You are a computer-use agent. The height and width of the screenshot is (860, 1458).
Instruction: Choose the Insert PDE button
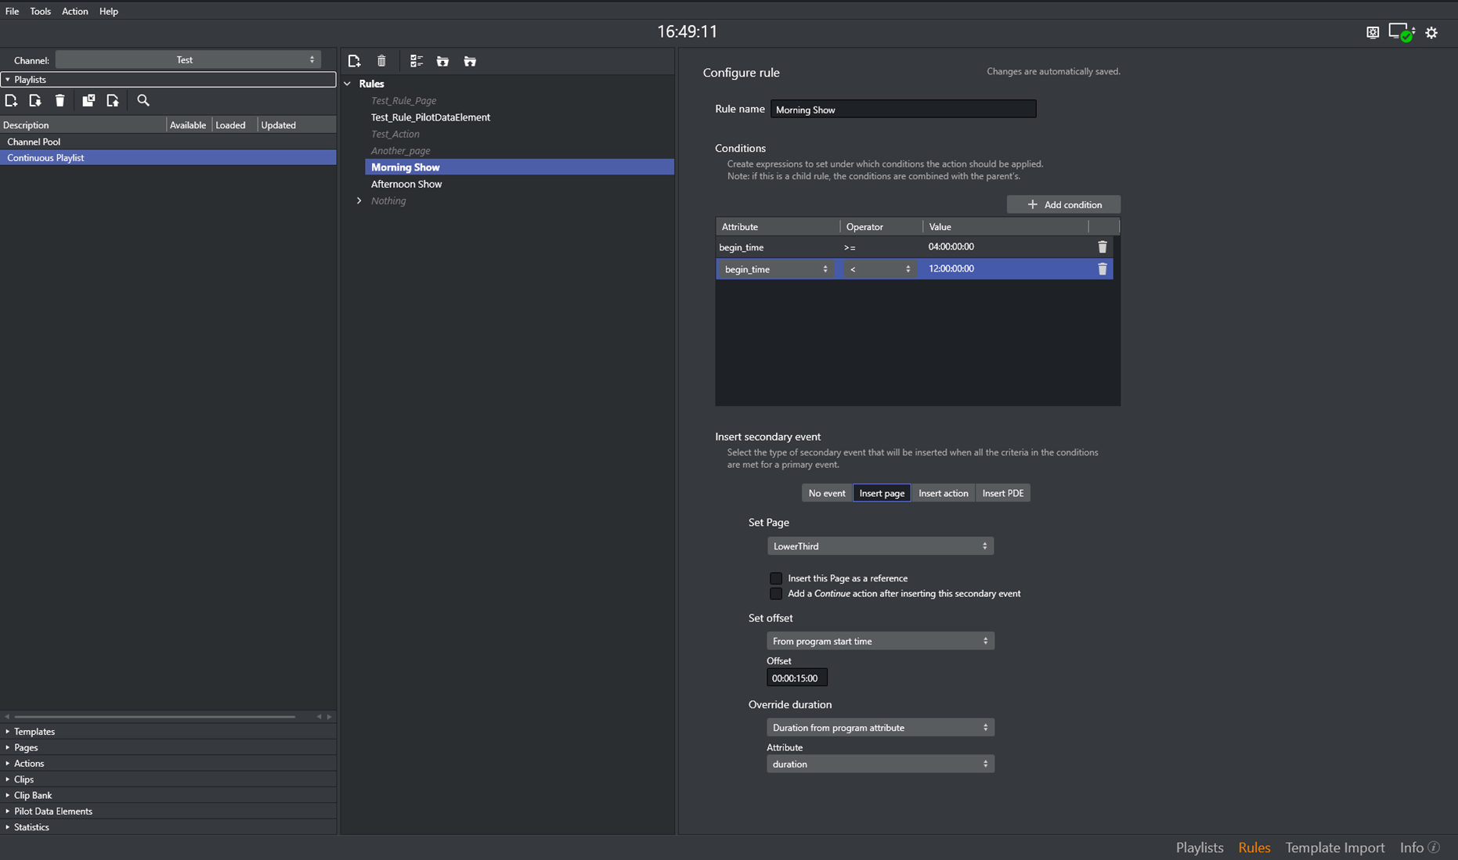pos(1002,493)
